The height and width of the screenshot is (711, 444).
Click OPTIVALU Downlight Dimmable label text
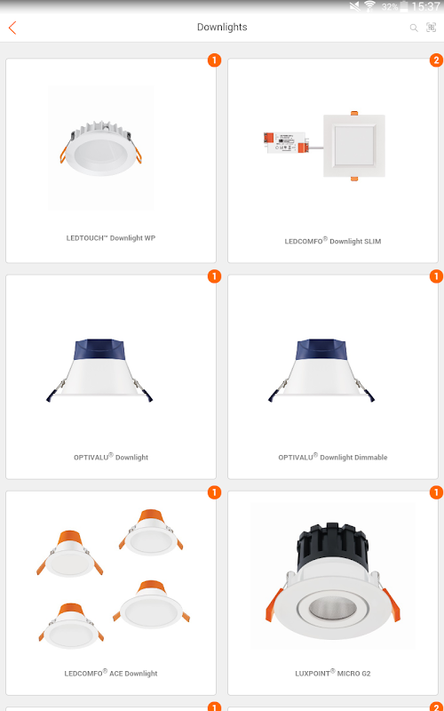tap(332, 457)
